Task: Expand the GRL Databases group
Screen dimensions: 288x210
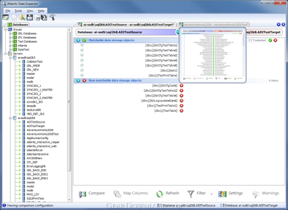Action: [x=10, y=33]
